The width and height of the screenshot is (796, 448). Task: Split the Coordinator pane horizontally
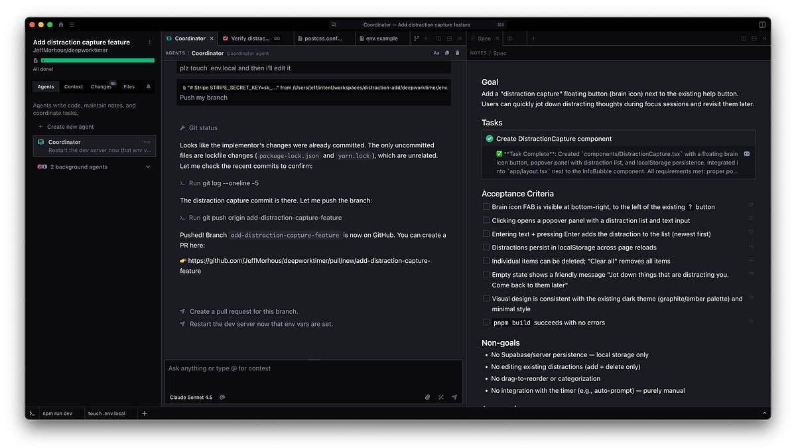pyautogui.click(x=449, y=38)
